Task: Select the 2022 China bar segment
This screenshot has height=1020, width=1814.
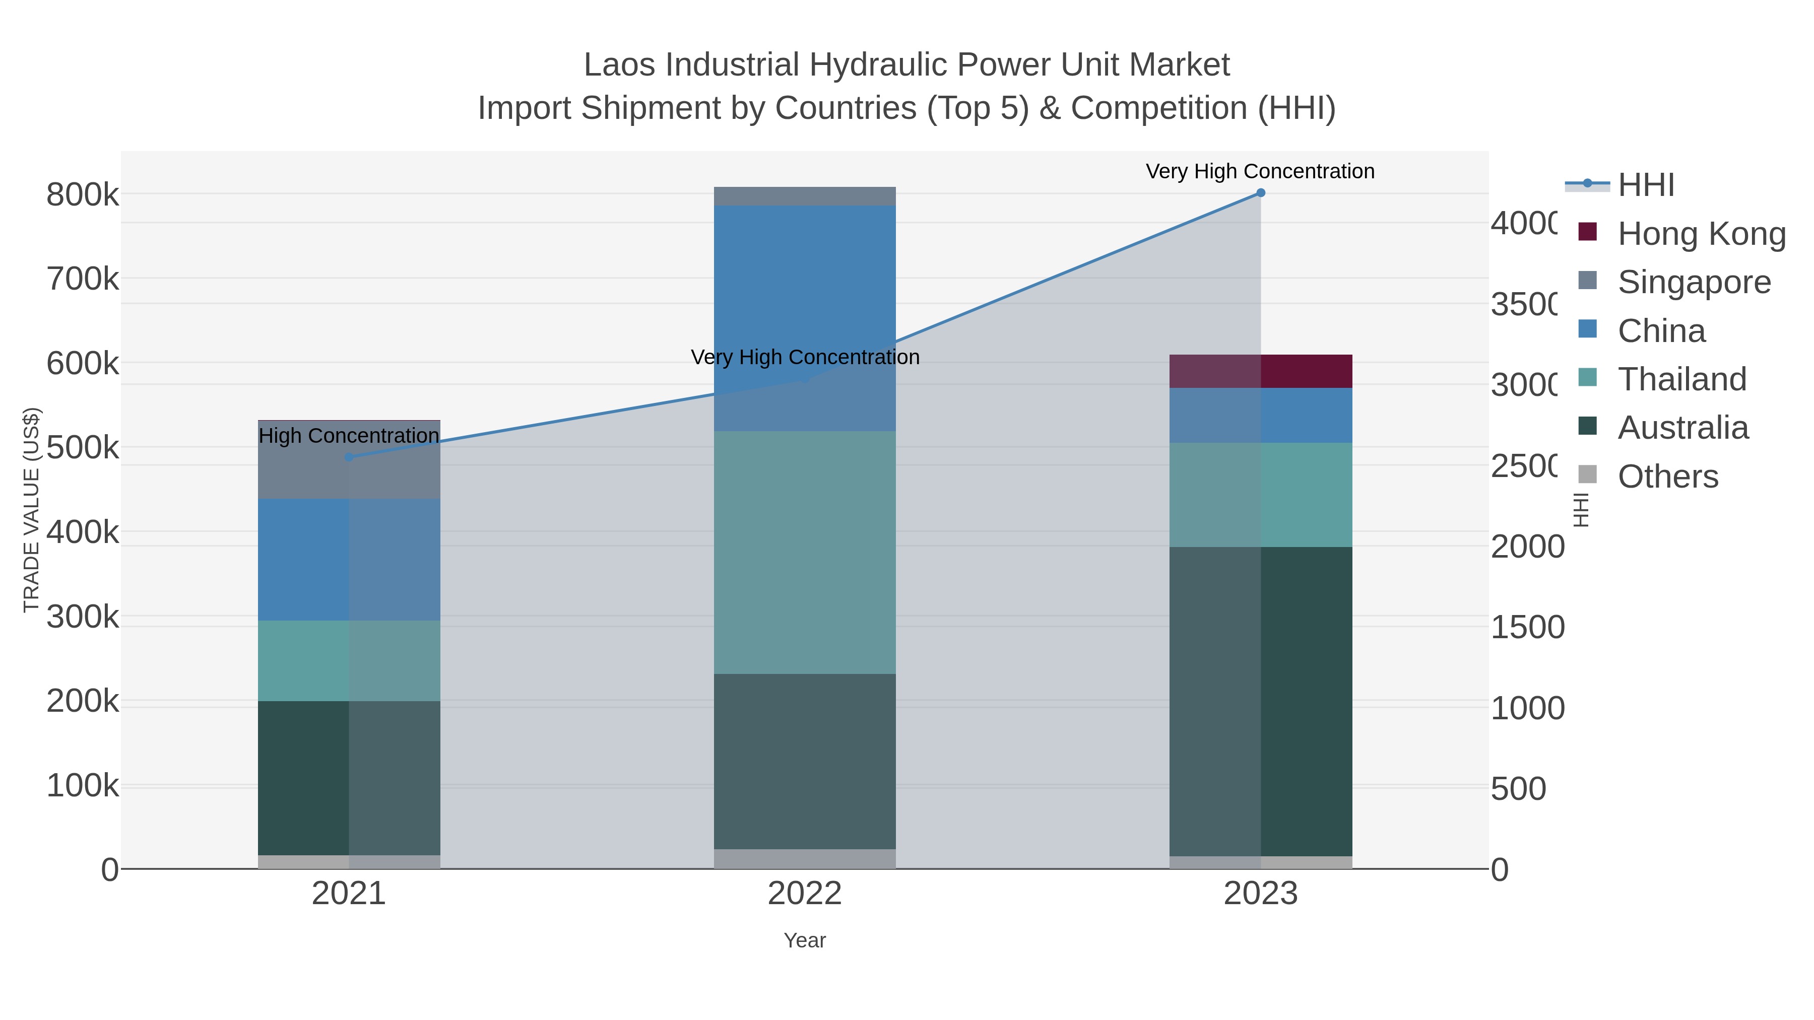Action: tap(805, 318)
